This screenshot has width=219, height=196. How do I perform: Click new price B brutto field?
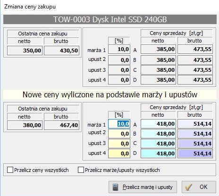coord(195,134)
